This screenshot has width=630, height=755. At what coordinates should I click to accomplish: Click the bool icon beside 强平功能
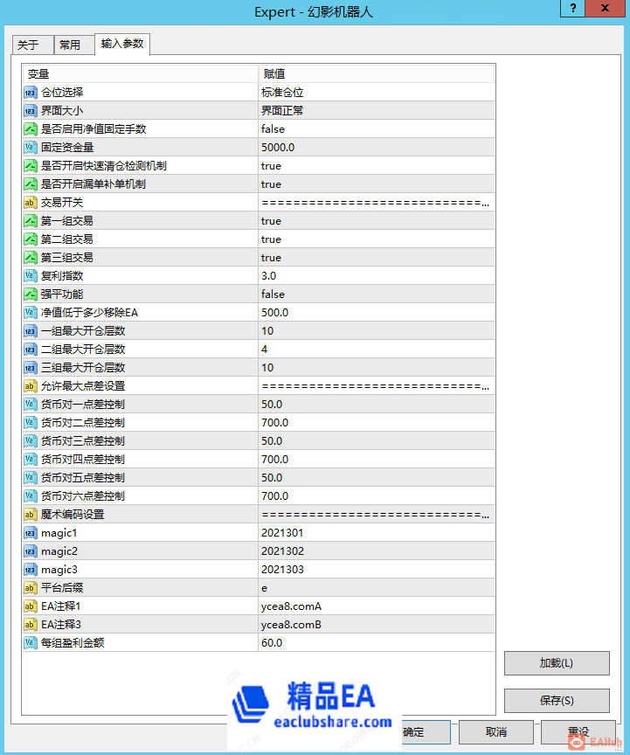click(x=30, y=294)
